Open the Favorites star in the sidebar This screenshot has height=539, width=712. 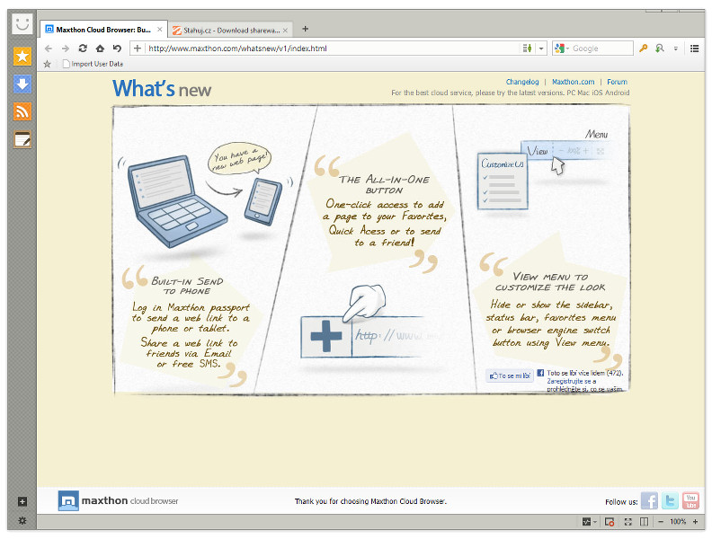22,57
